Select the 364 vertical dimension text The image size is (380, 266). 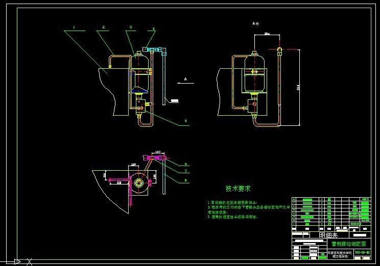pos(298,87)
